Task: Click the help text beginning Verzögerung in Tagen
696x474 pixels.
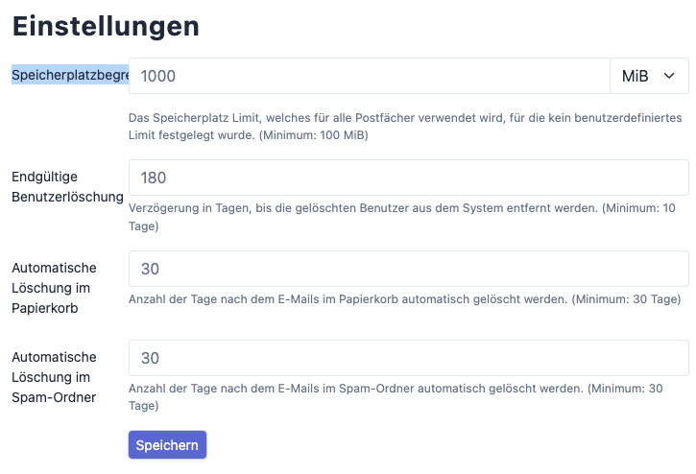Action: [x=401, y=217]
